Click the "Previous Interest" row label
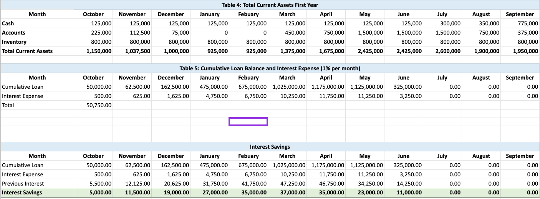 click(x=23, y=184)
